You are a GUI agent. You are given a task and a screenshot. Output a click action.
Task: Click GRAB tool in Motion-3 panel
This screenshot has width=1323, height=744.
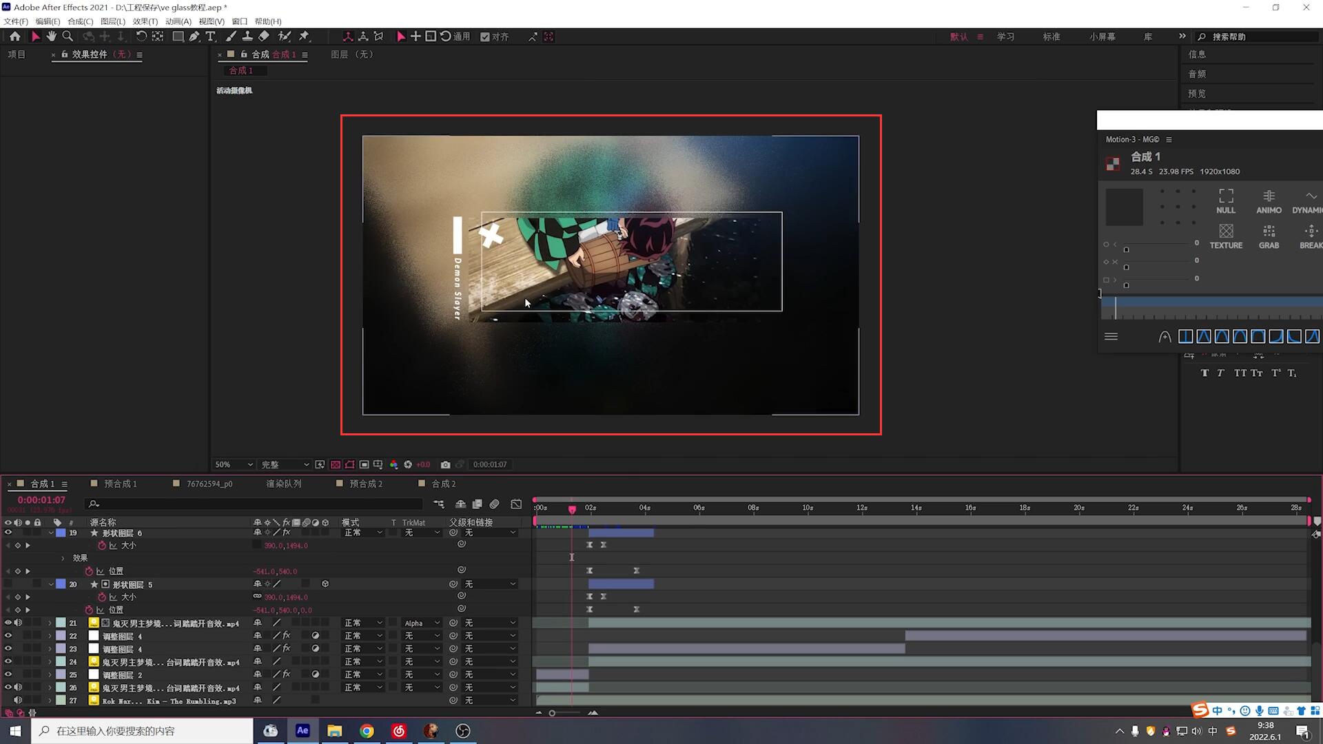(x=1269, y=236)
